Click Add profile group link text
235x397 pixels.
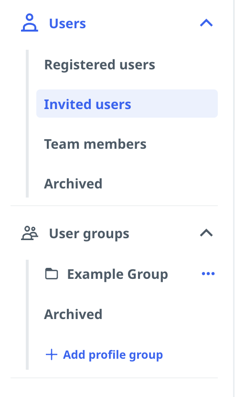click(113, 355)
